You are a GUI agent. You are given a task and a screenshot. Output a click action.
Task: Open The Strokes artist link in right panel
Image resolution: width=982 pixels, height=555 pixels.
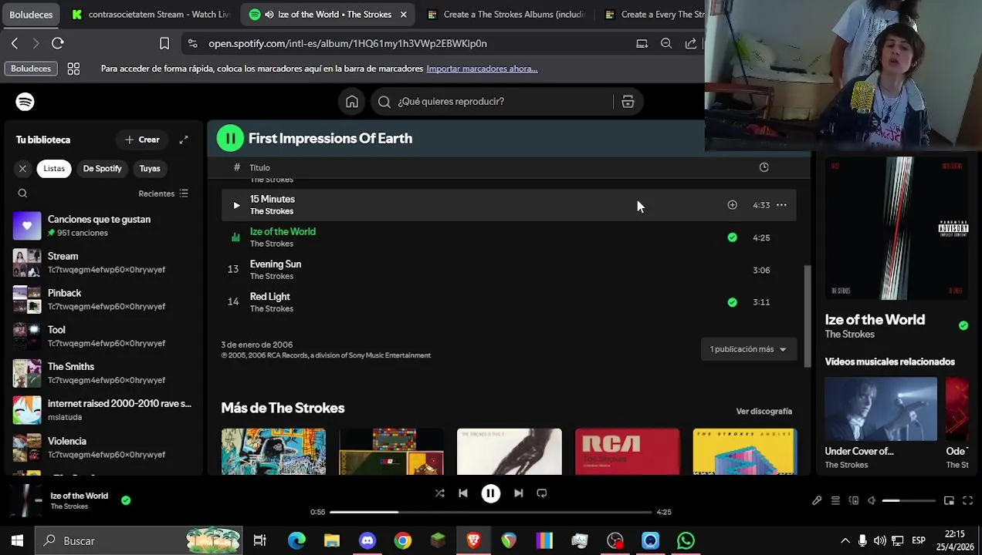(x=849, y=335)
